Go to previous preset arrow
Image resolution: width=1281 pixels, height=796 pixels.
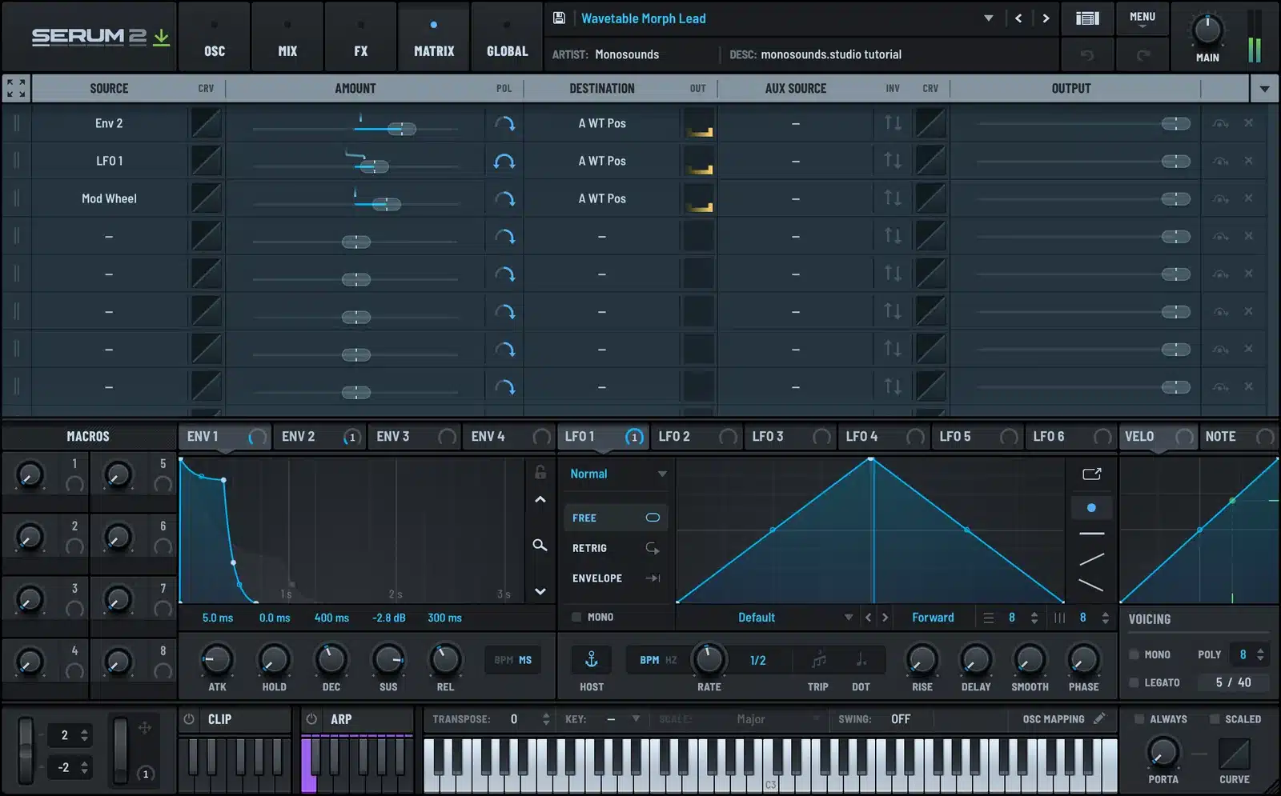(1018, 18)
